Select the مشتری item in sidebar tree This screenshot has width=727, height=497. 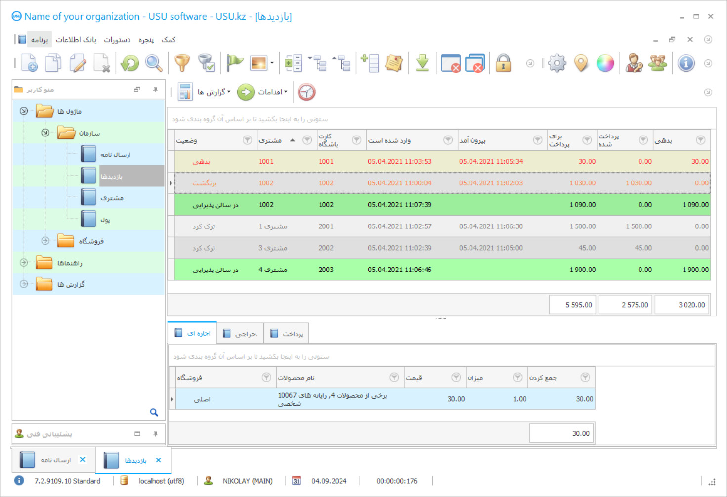pyautogui.click(x=112, y=198)
